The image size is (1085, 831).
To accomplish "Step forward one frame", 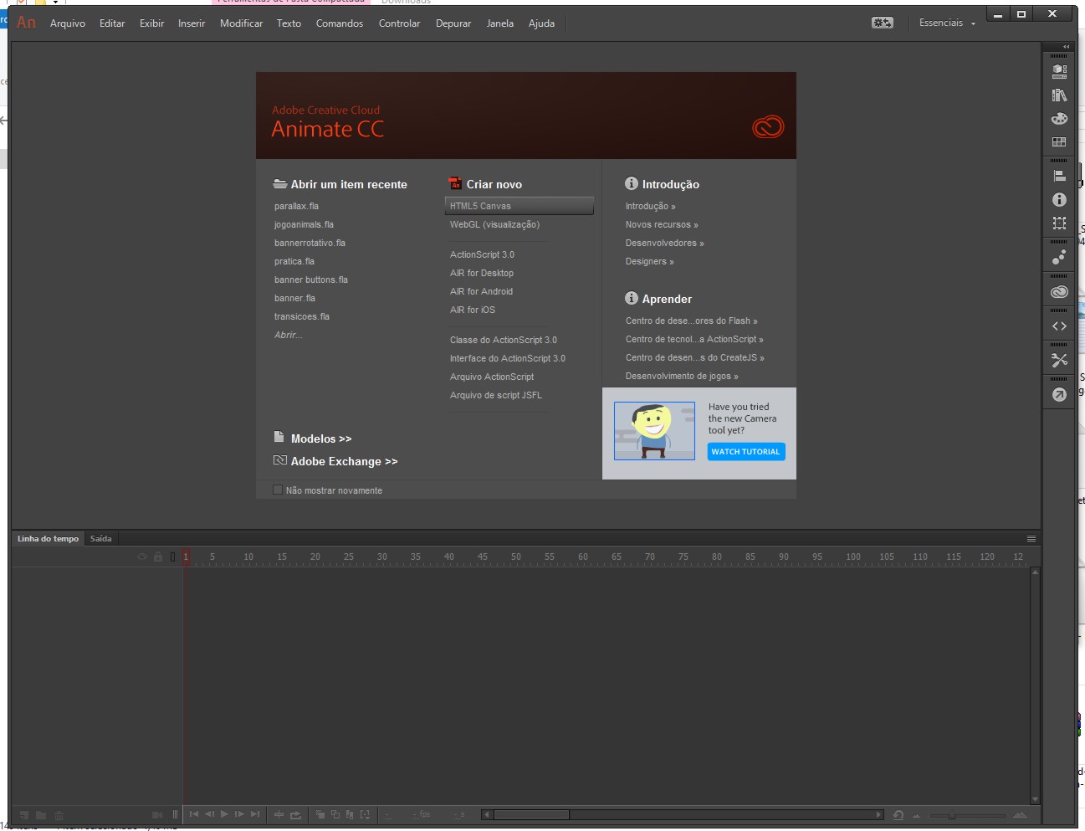I will click(x=239, y=814).
